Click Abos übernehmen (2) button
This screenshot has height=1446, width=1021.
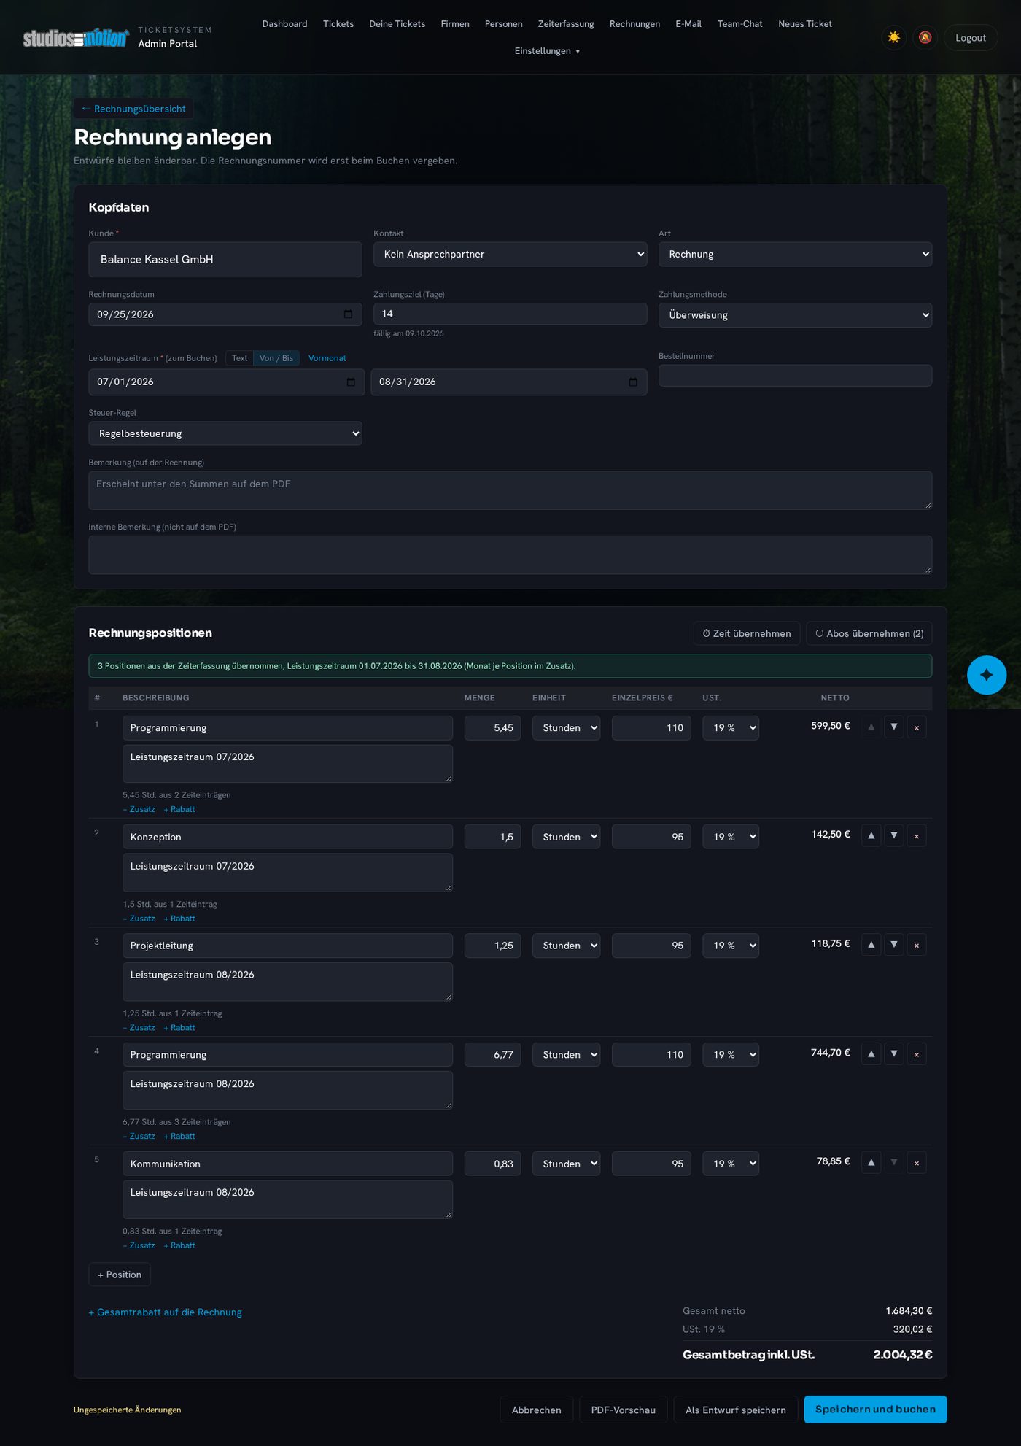pyautogui.click(x=869, y=633)
